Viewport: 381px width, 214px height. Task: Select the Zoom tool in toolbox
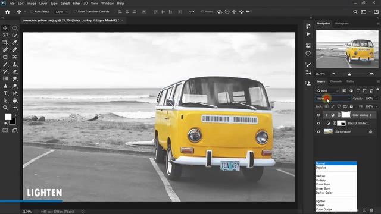(x=5, y=108)
